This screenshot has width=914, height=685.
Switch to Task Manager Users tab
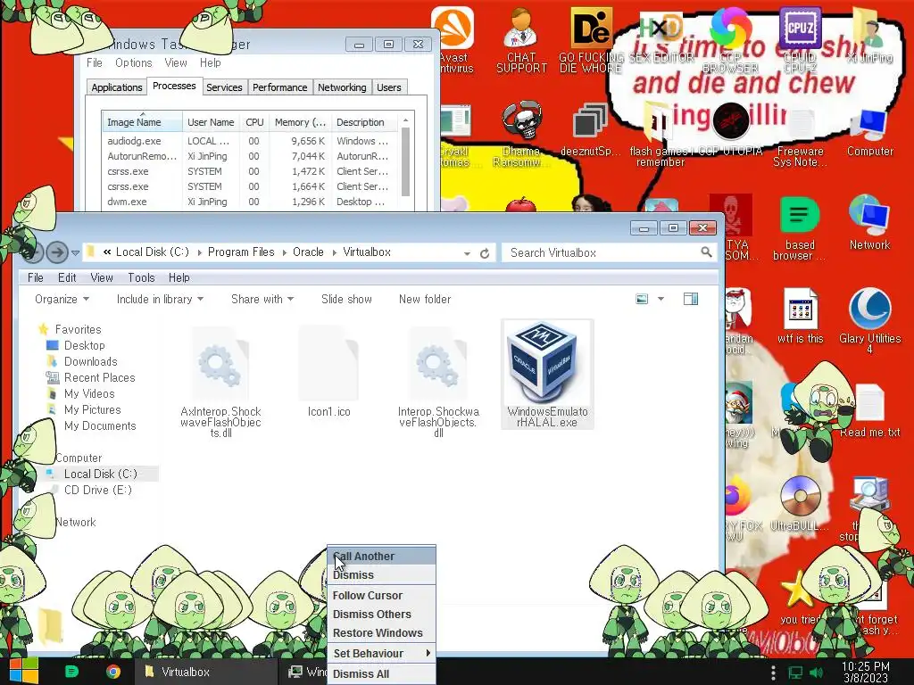point(389,87)
